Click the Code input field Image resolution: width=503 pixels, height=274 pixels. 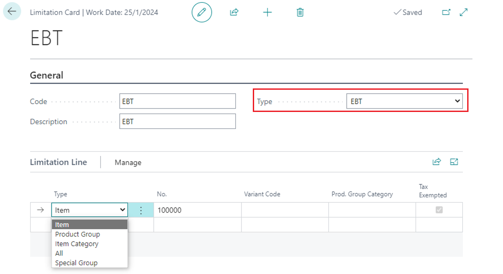click(177, 101)
